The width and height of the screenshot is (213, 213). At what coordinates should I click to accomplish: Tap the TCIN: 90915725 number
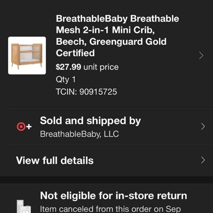tap(86, 92)
